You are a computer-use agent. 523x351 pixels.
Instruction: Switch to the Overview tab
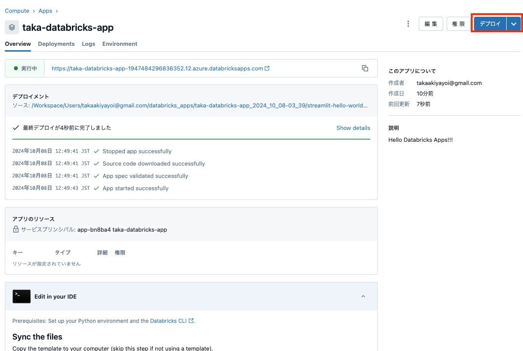pyautogui.click(x=18, y=44)
